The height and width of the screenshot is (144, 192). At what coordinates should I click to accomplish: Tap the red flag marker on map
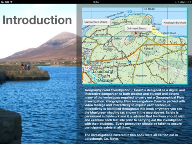tap(136, 33)
